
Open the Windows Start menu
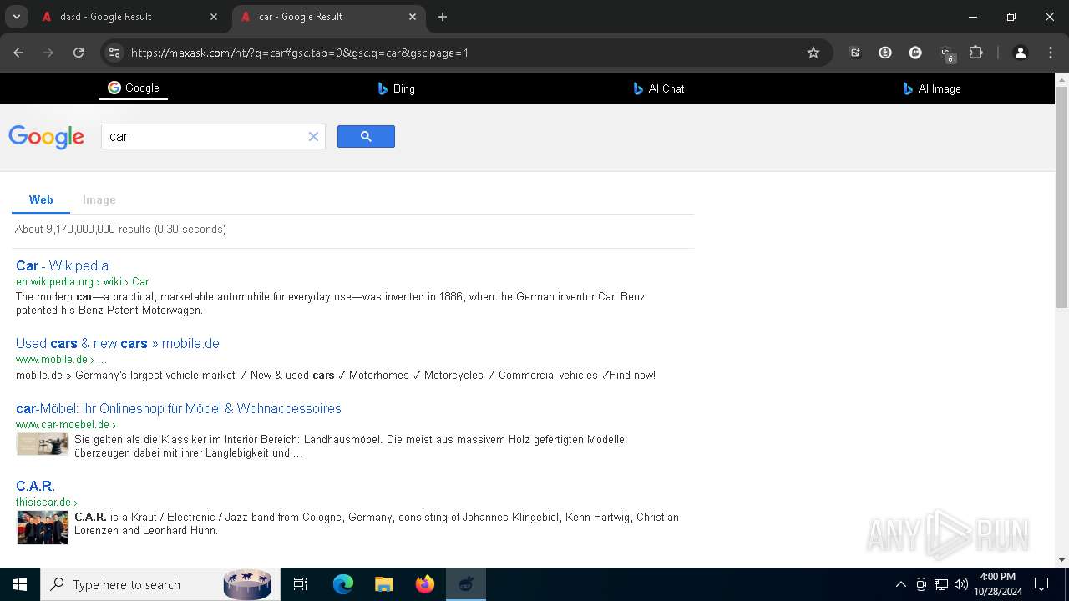(x=20, y=584)
